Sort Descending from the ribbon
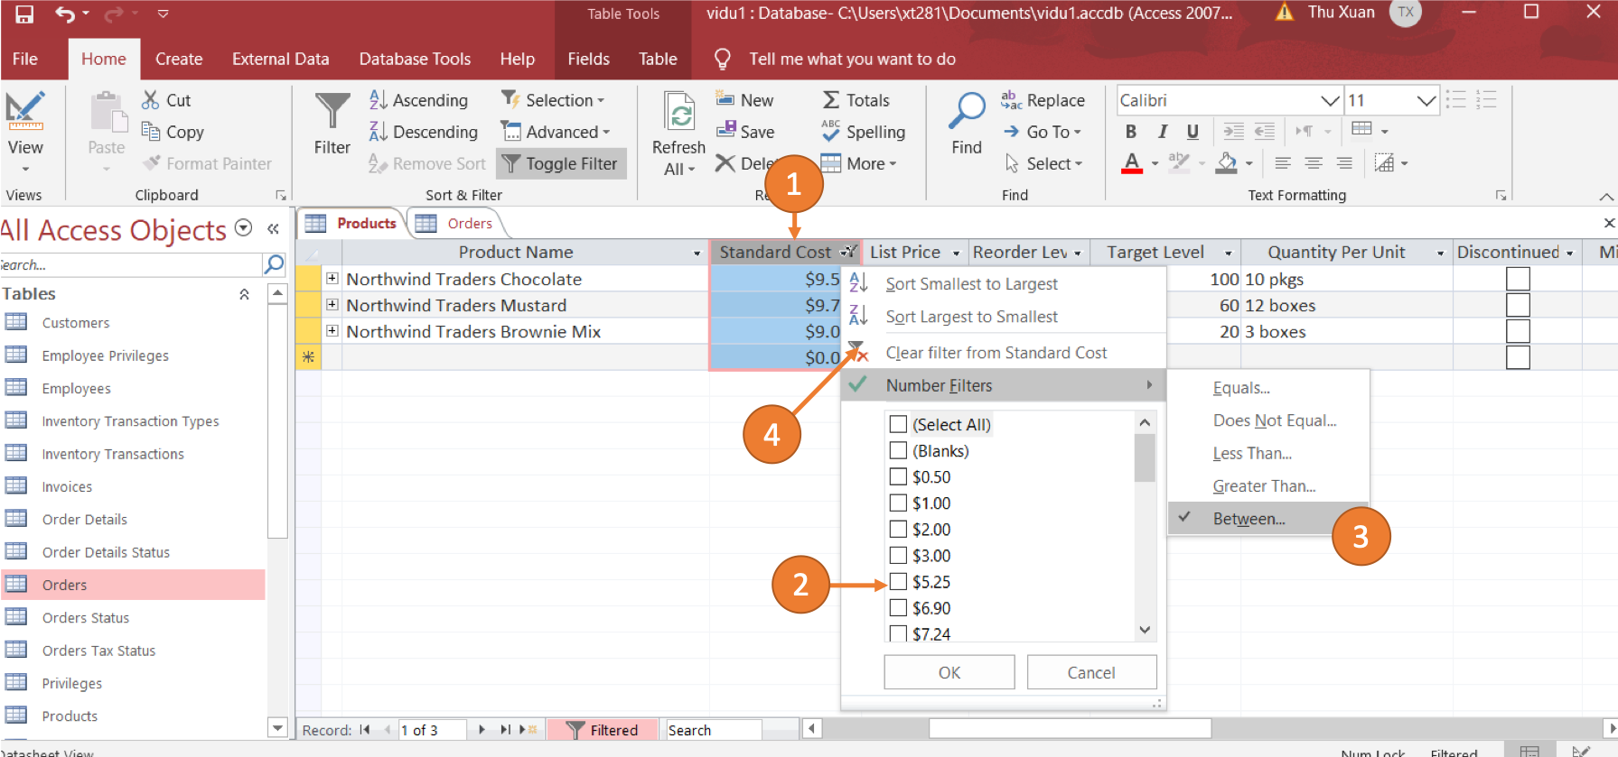This screenshot has width=1618, height=757. (424, 132)
